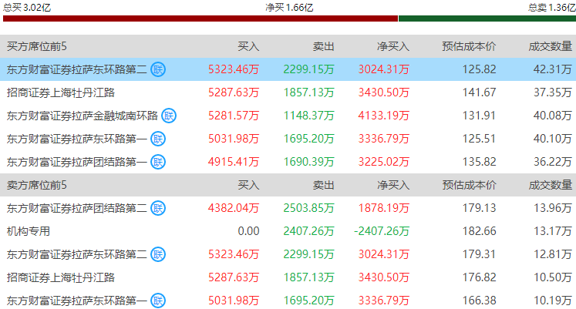
Task: Select the 36.22万 volume cell
Action: coord(553,162)
